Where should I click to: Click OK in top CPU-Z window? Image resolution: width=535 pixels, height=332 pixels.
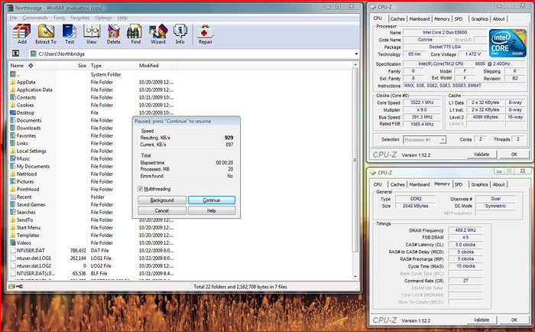coord(514,155)
